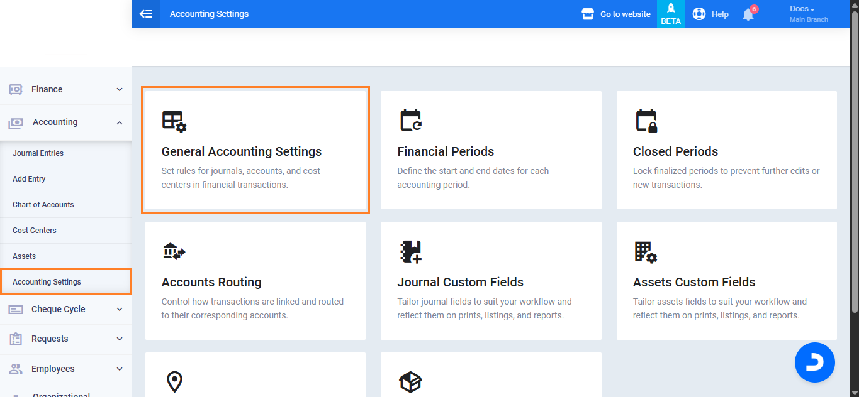Click the Accounts Routing bank icon

pos(174,251)
